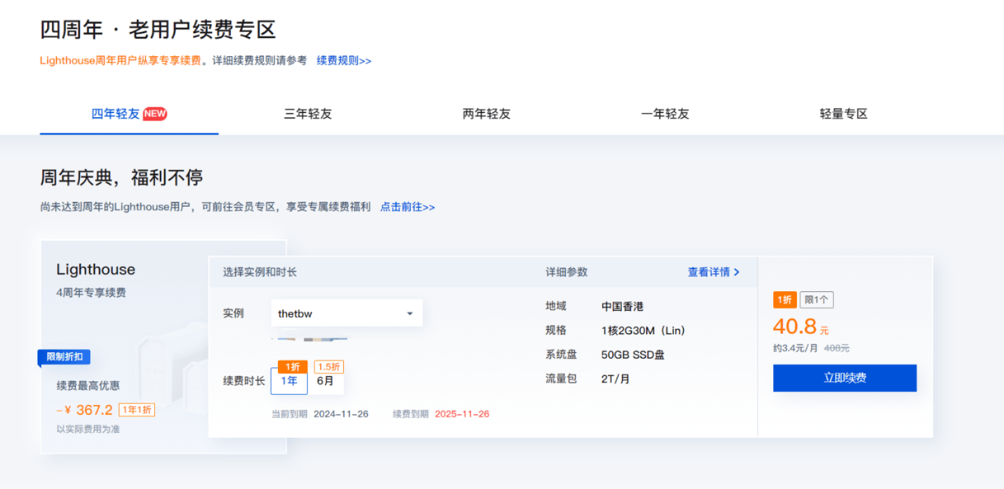Screen dimensions: 1004x489
Task: Click the 详细参数 column header
Action: coord(566,272)
